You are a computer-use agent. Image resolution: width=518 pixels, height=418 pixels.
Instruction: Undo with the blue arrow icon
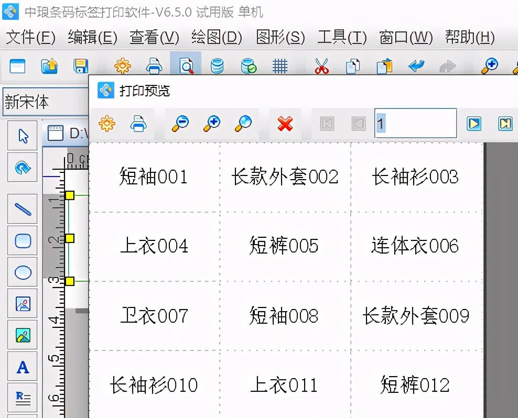pyautogui.click(x=417, y=66)
